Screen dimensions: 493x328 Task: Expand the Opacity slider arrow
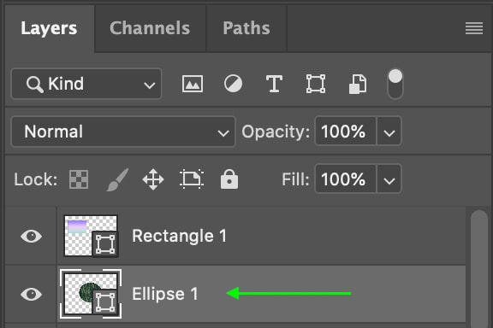[389, 132]
